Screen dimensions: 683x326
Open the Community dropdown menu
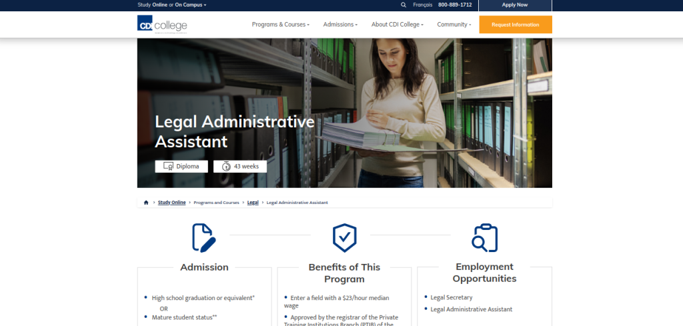[454, 25]
